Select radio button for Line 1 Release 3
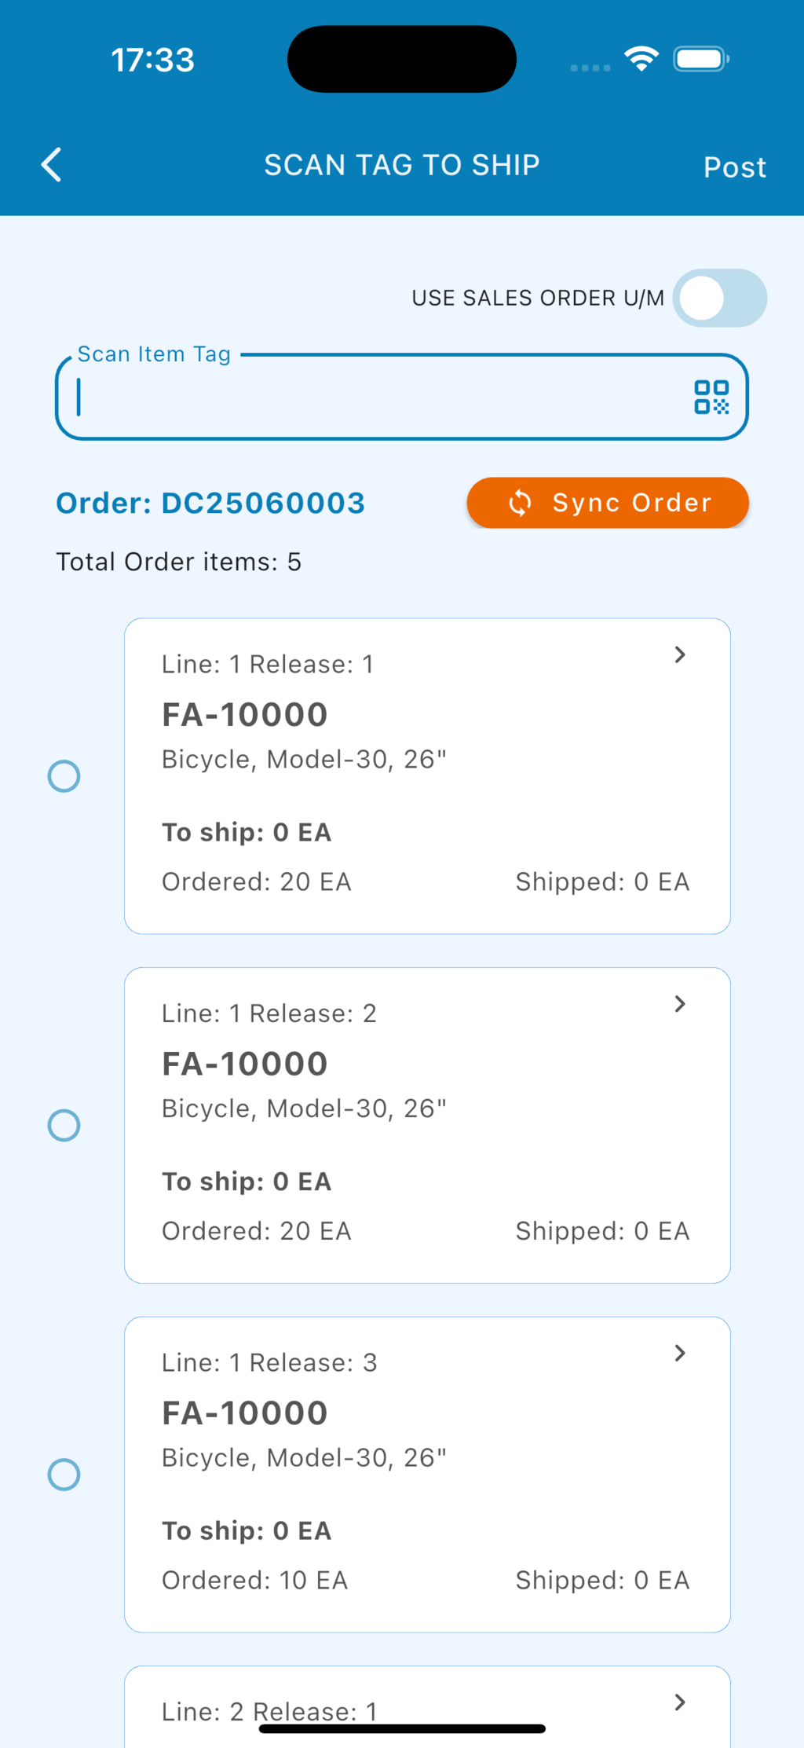 coord(64,1475)
